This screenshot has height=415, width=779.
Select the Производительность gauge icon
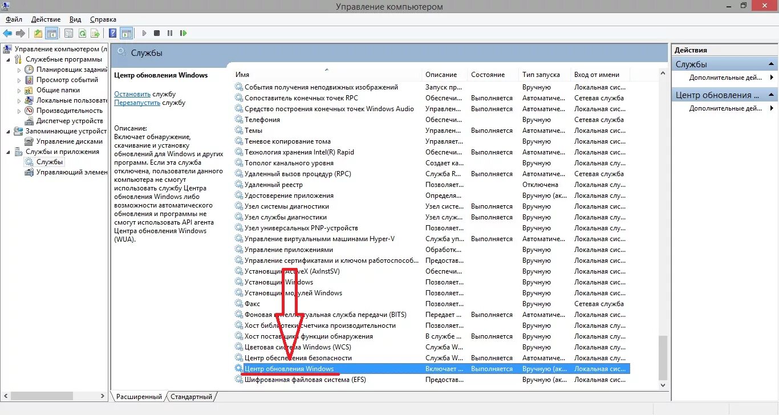pyautogui.click(x=29, y=111)
